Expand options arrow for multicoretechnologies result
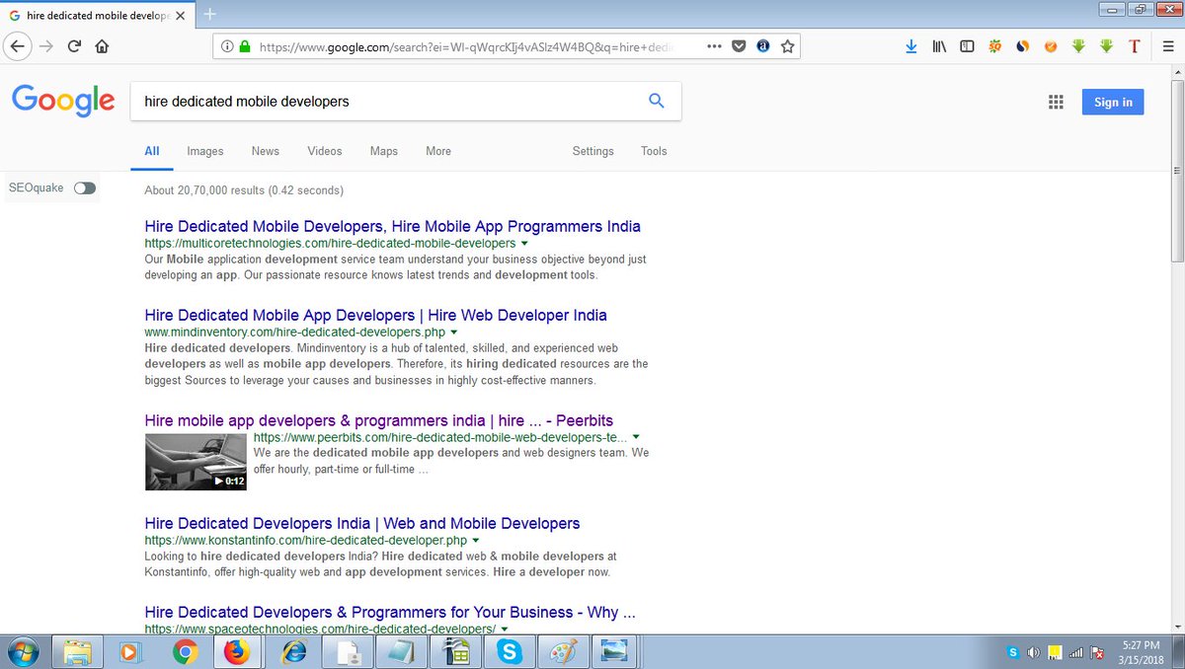Image resolution: width=1185 pixels, height=669 pixels. coord(524,243)
